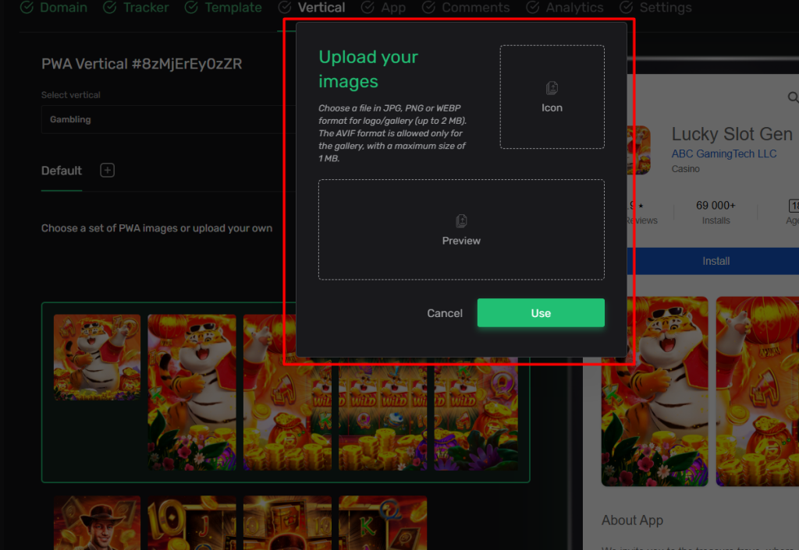This screenshot has width=799, height=550.
Task: Open the ABC GamingTech LLC link
Action: point(723,153)
